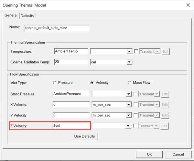Click the External Radiation Temp field
The image size is (194, 161).
click(x=71, y=62)
